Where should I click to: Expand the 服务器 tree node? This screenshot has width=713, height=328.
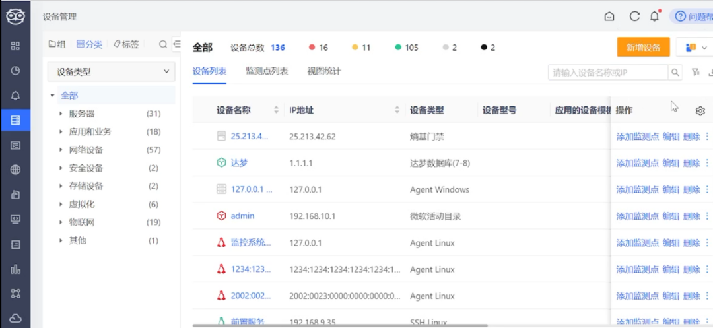61,114
